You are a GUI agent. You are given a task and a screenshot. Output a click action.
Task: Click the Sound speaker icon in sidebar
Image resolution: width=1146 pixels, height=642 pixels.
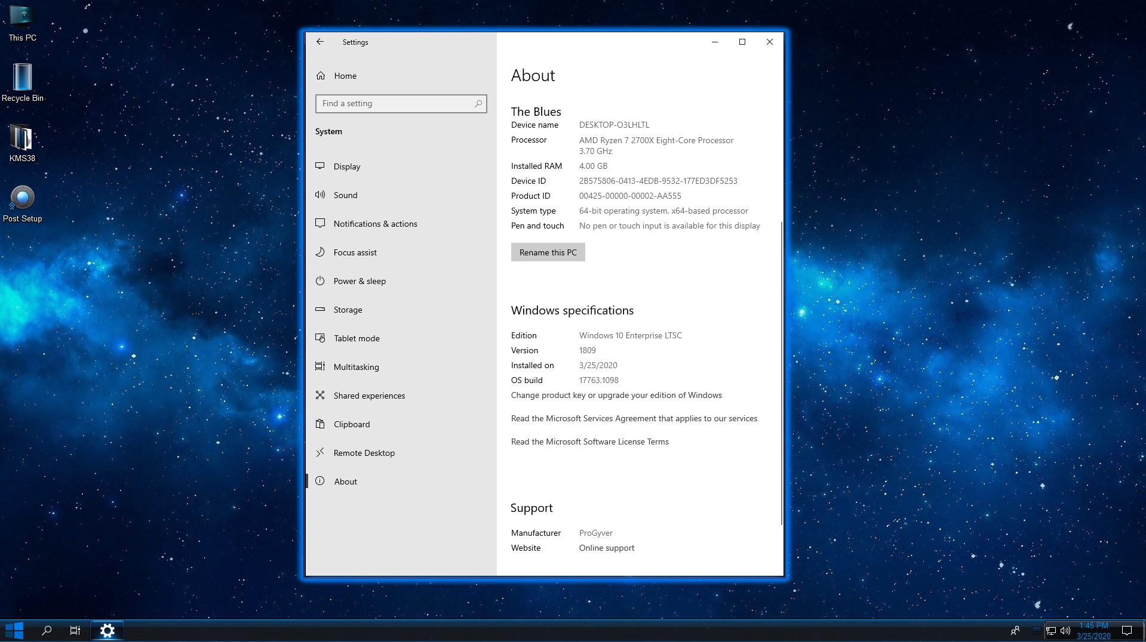tap(320, 195)
